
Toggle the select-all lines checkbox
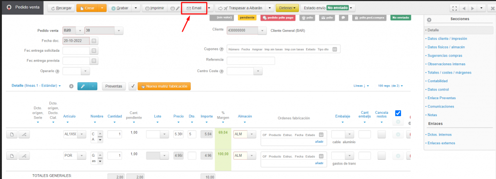point(398,113)
